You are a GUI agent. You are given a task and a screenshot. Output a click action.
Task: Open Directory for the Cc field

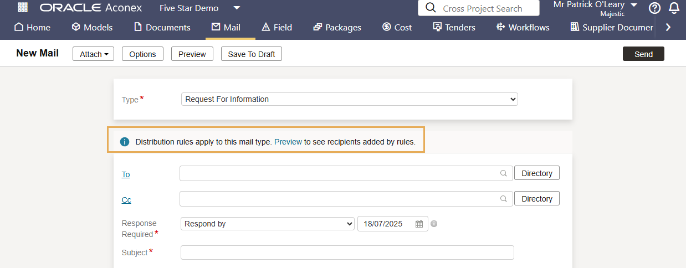(537, 199)
